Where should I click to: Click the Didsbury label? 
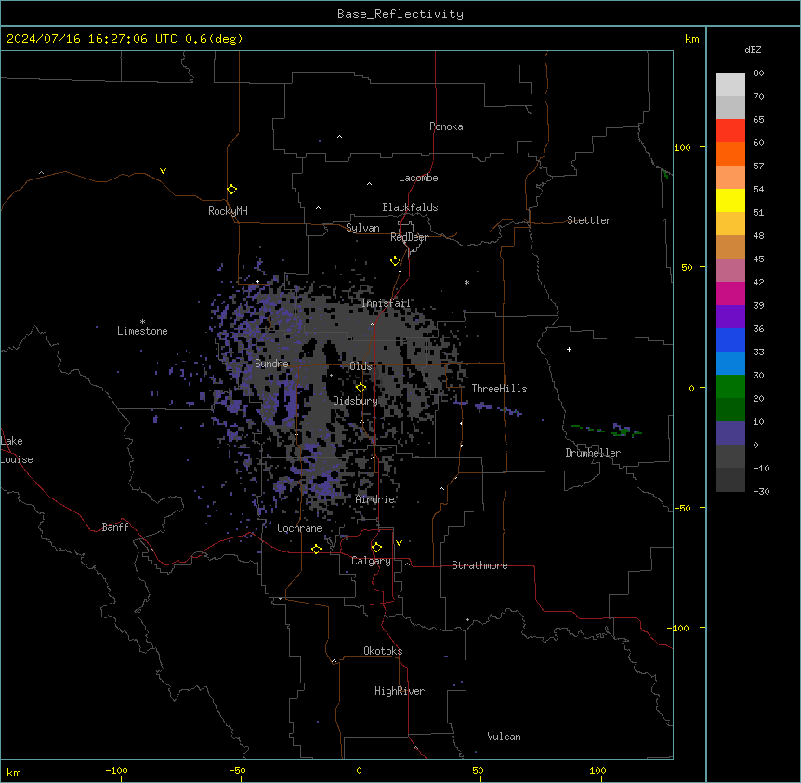point(356,401)
